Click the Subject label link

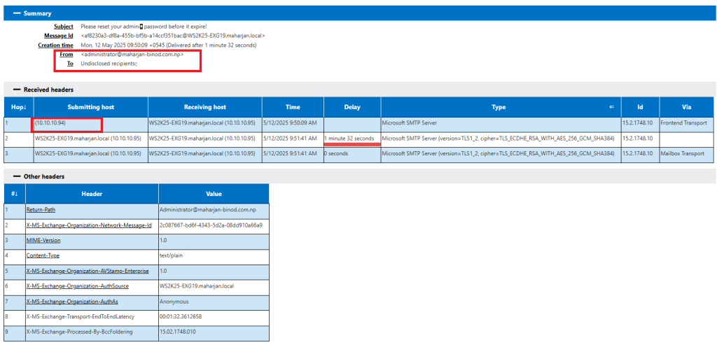click(64, 27)
